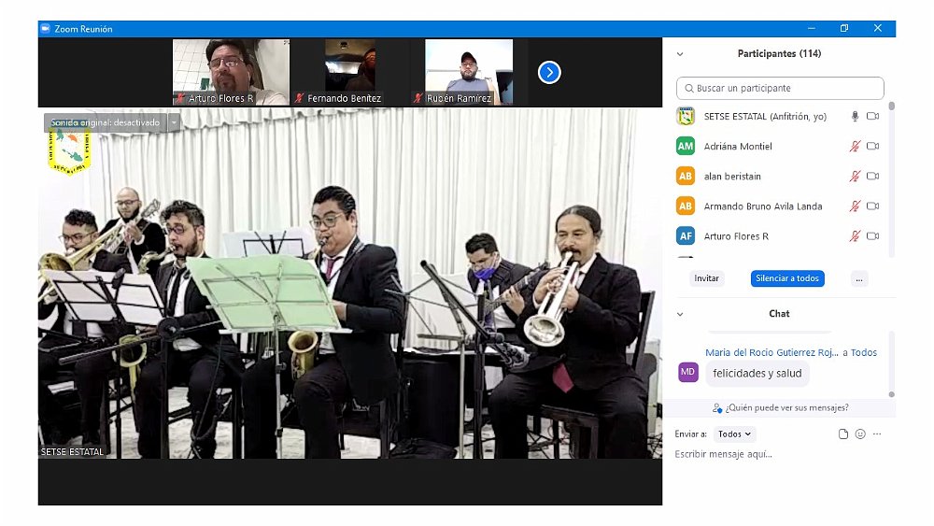
Task: Click the next arrow for more video thumbnails
Action: pos(549,72)
